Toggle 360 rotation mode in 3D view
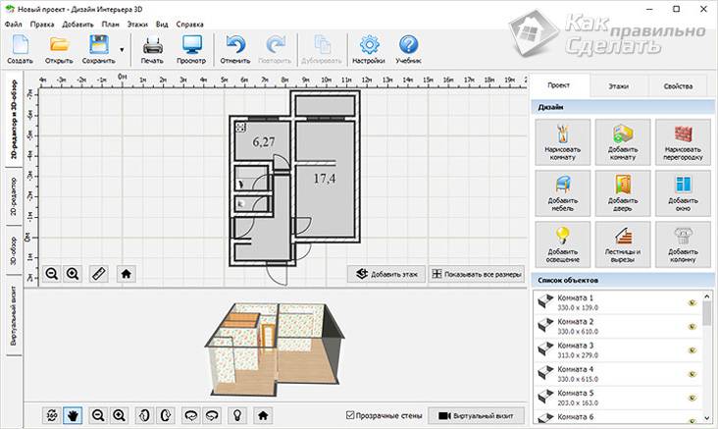 point(52,415)
